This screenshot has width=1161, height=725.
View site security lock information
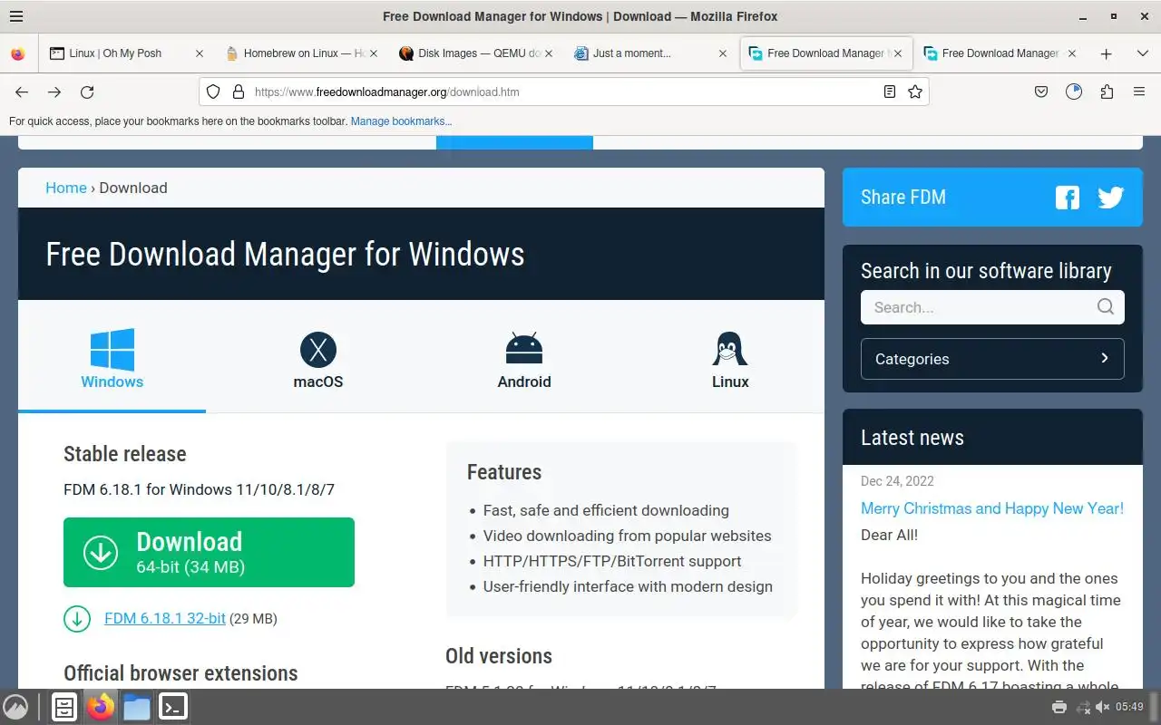tap(239, 92)
